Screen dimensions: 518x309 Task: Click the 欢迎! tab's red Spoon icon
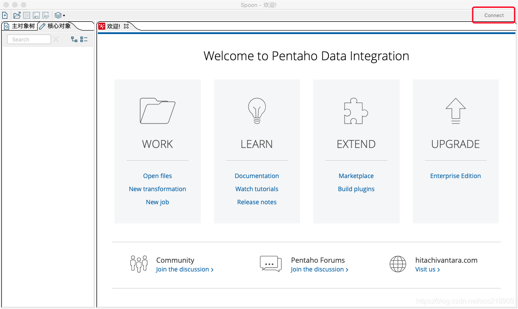click(102, 26)
